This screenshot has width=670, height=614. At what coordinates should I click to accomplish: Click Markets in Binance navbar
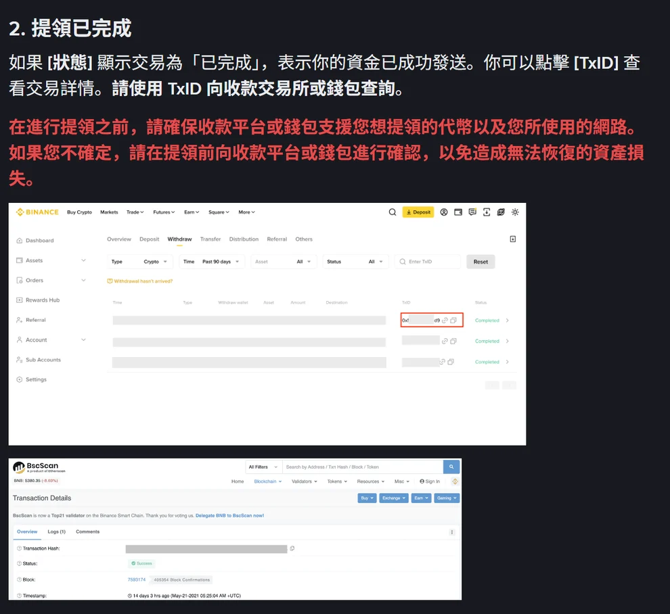[109, 212]
